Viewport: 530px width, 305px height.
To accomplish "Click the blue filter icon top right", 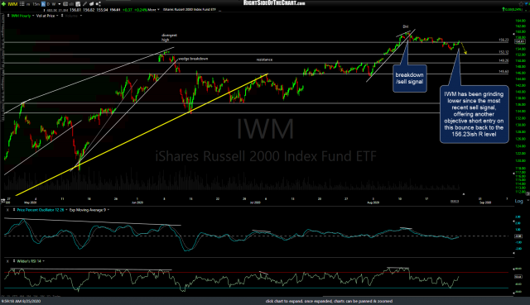I will coord(527,3).
